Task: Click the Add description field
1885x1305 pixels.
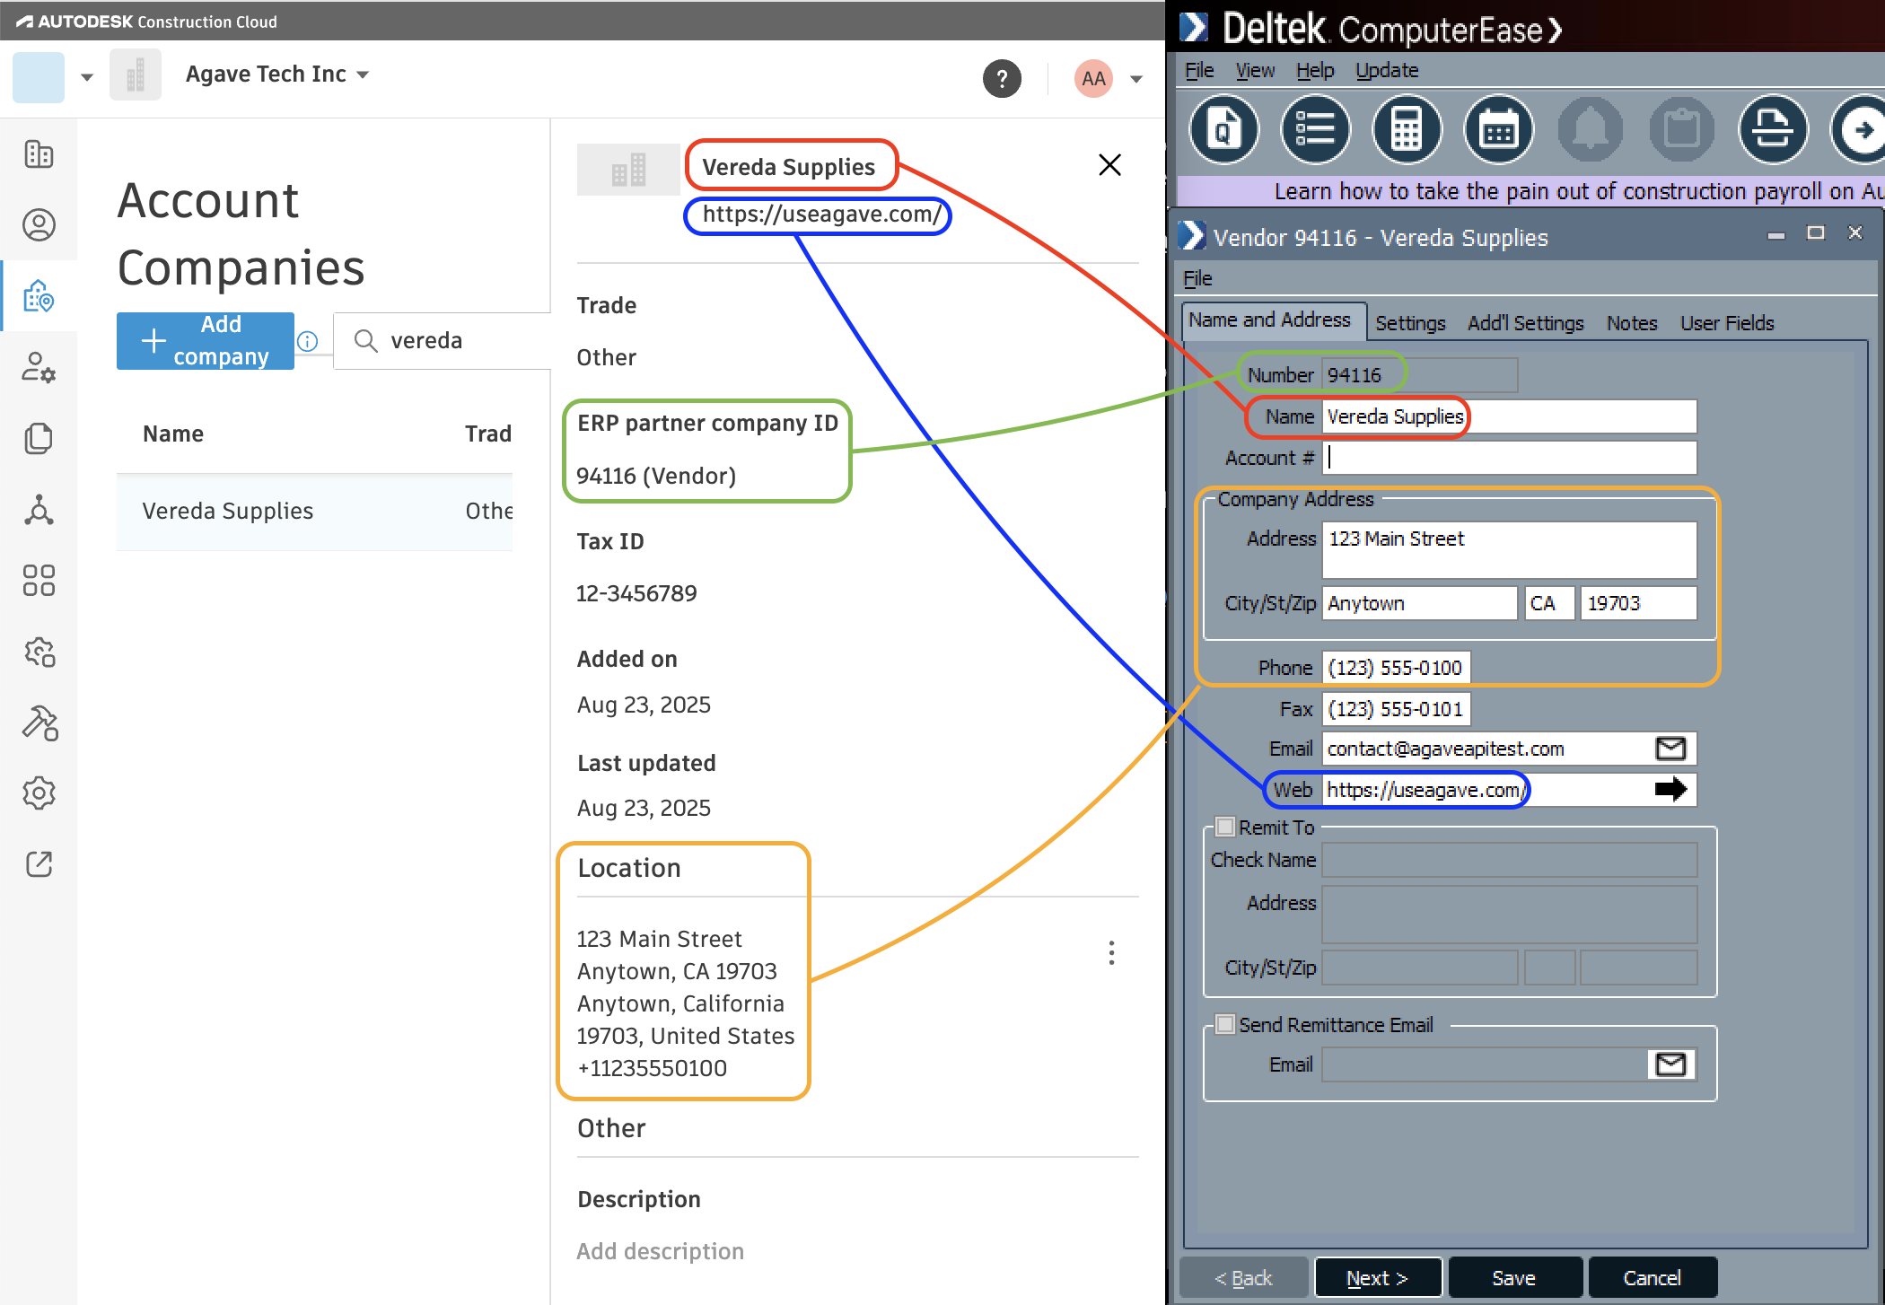Action: [x=661, y=1251]
